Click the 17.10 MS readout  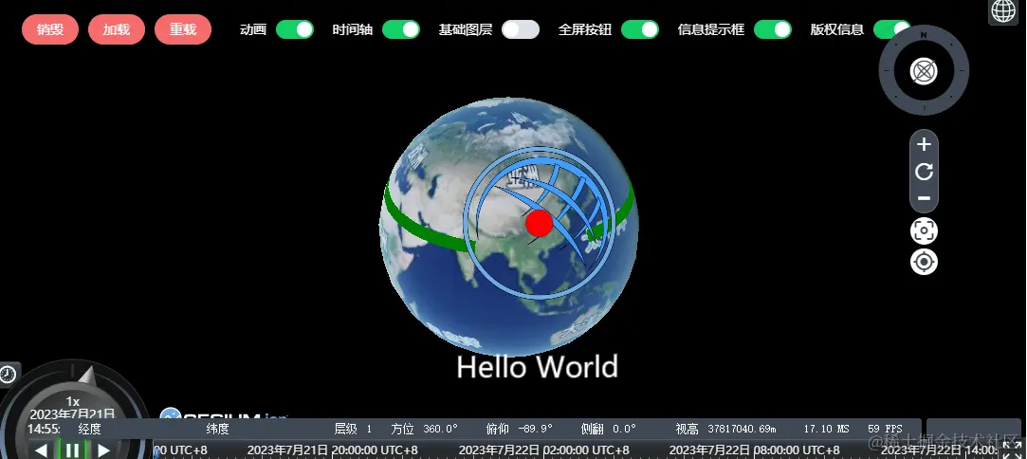coord(827,429)
